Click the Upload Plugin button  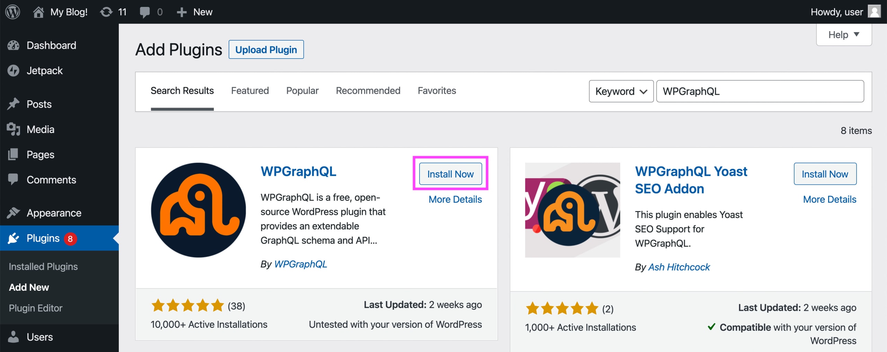click(x=266, y=49)
